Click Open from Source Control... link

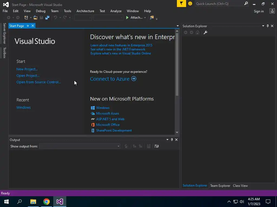pos(38,82)
